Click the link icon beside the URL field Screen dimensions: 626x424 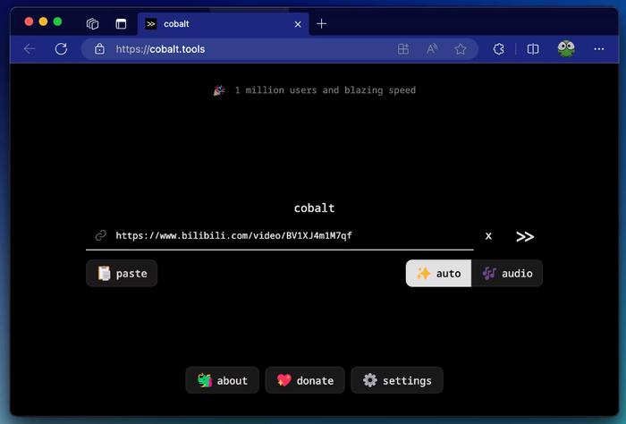[x=100, y=235]
